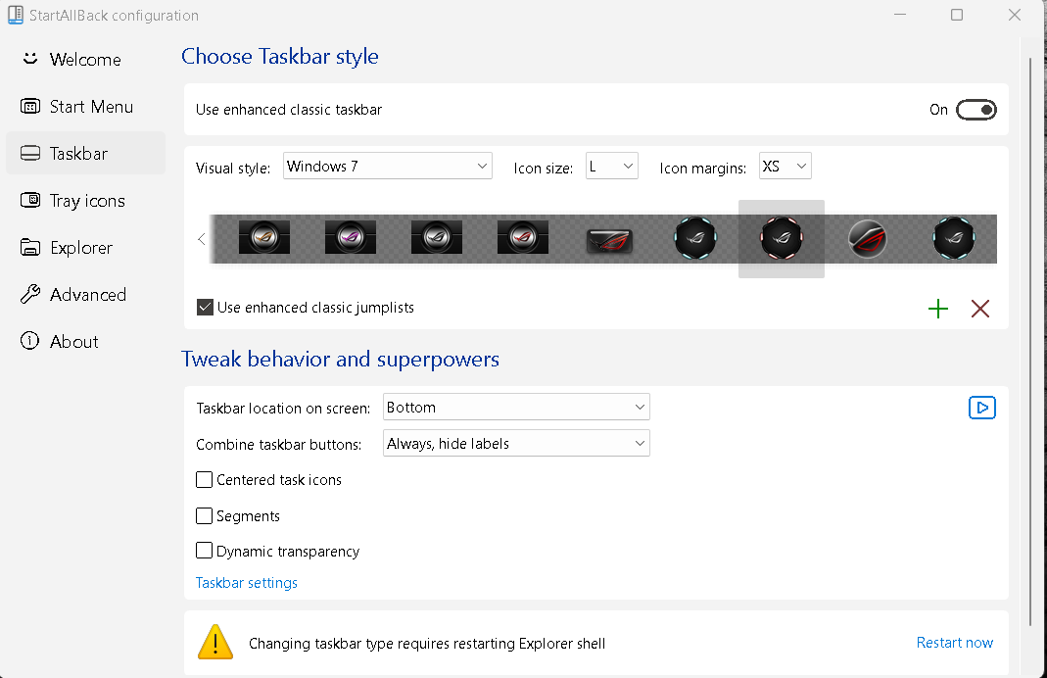Enable Dynamic transparency
The height and width of the screenshot is (678, 1047).
click(x=205, y=551)
